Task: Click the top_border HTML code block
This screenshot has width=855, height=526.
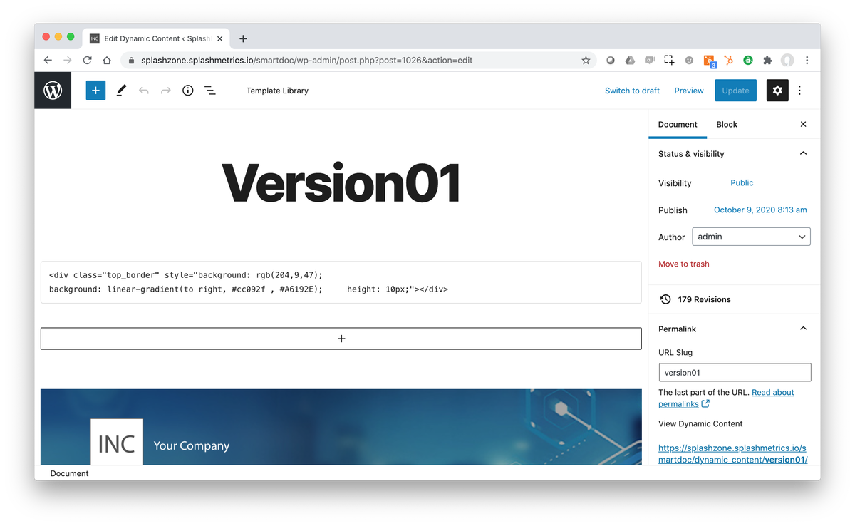Action: coord(341,282)
